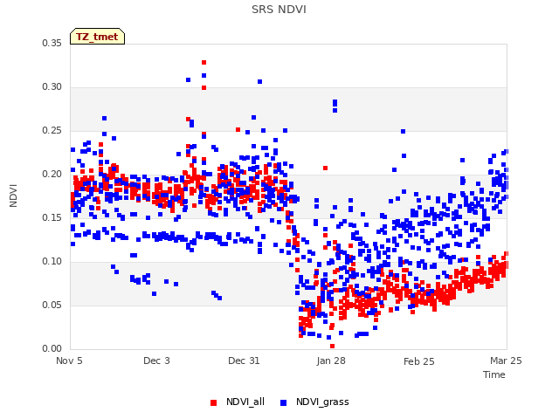The image size is (559, 419).
Task: Click the Nov 5 axis label
Action: tap(69, 361)
